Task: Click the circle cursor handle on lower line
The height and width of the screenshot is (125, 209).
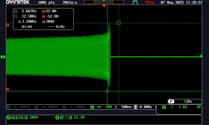Action: [107, 91]
